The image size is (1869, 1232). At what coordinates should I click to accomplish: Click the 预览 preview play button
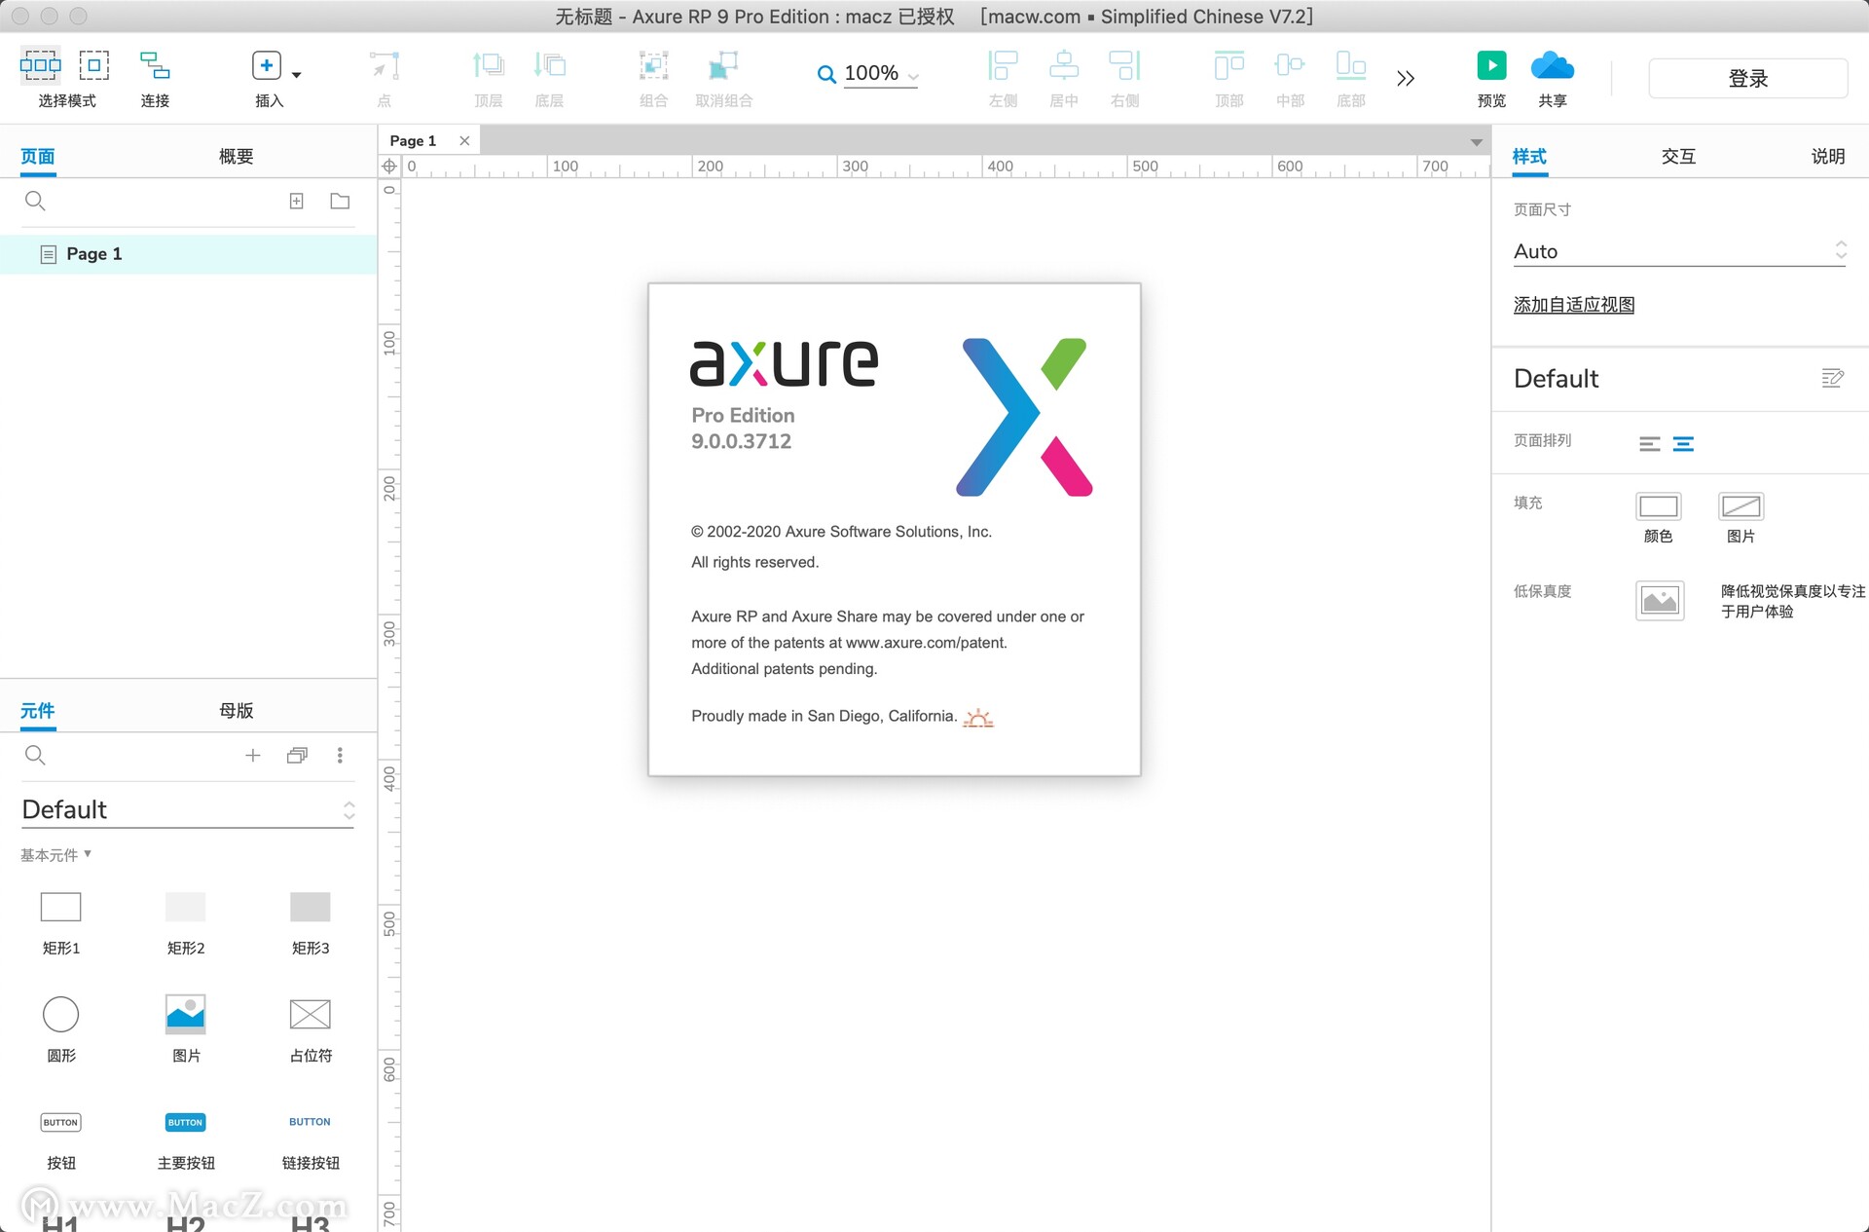point(1491,65)
